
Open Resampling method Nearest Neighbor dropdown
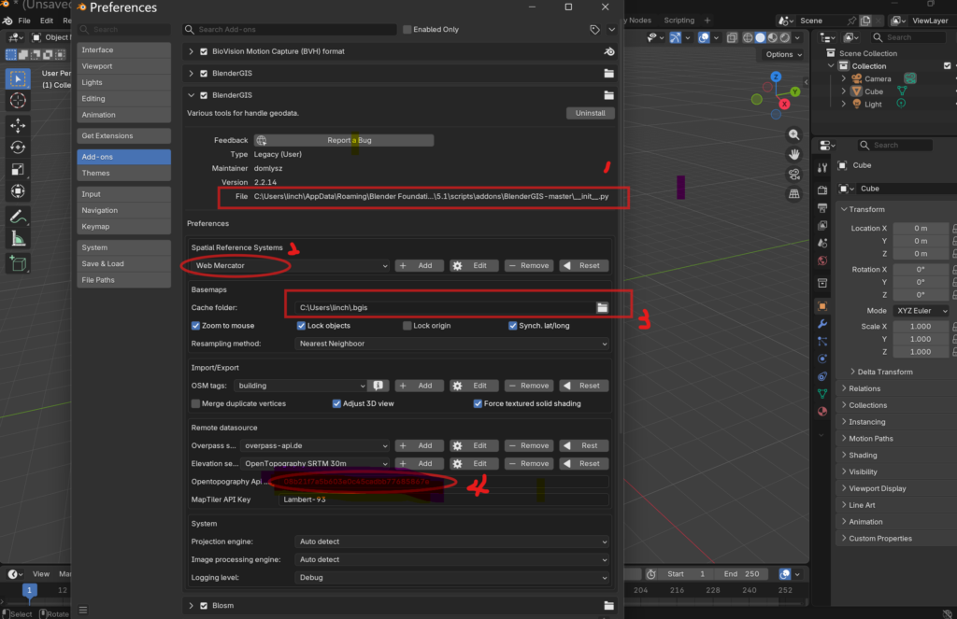coord(451,344)
